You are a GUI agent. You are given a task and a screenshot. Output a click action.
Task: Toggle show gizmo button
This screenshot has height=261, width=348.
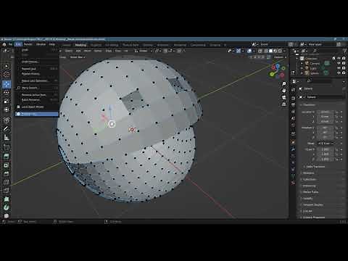tap(239, 51)
